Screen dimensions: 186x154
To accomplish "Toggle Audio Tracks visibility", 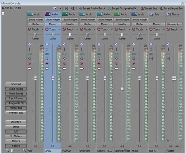I will tap(16, 89).
